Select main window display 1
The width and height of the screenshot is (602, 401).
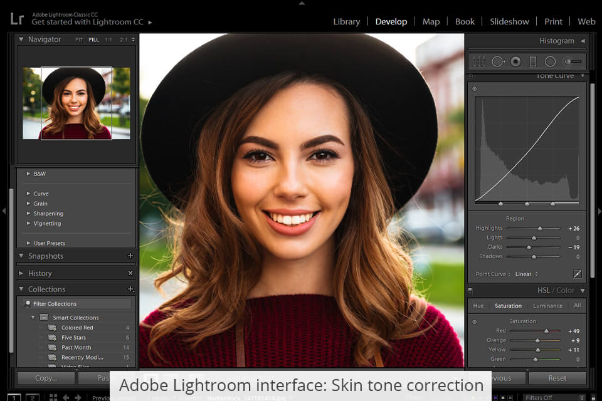pos(14,397)
